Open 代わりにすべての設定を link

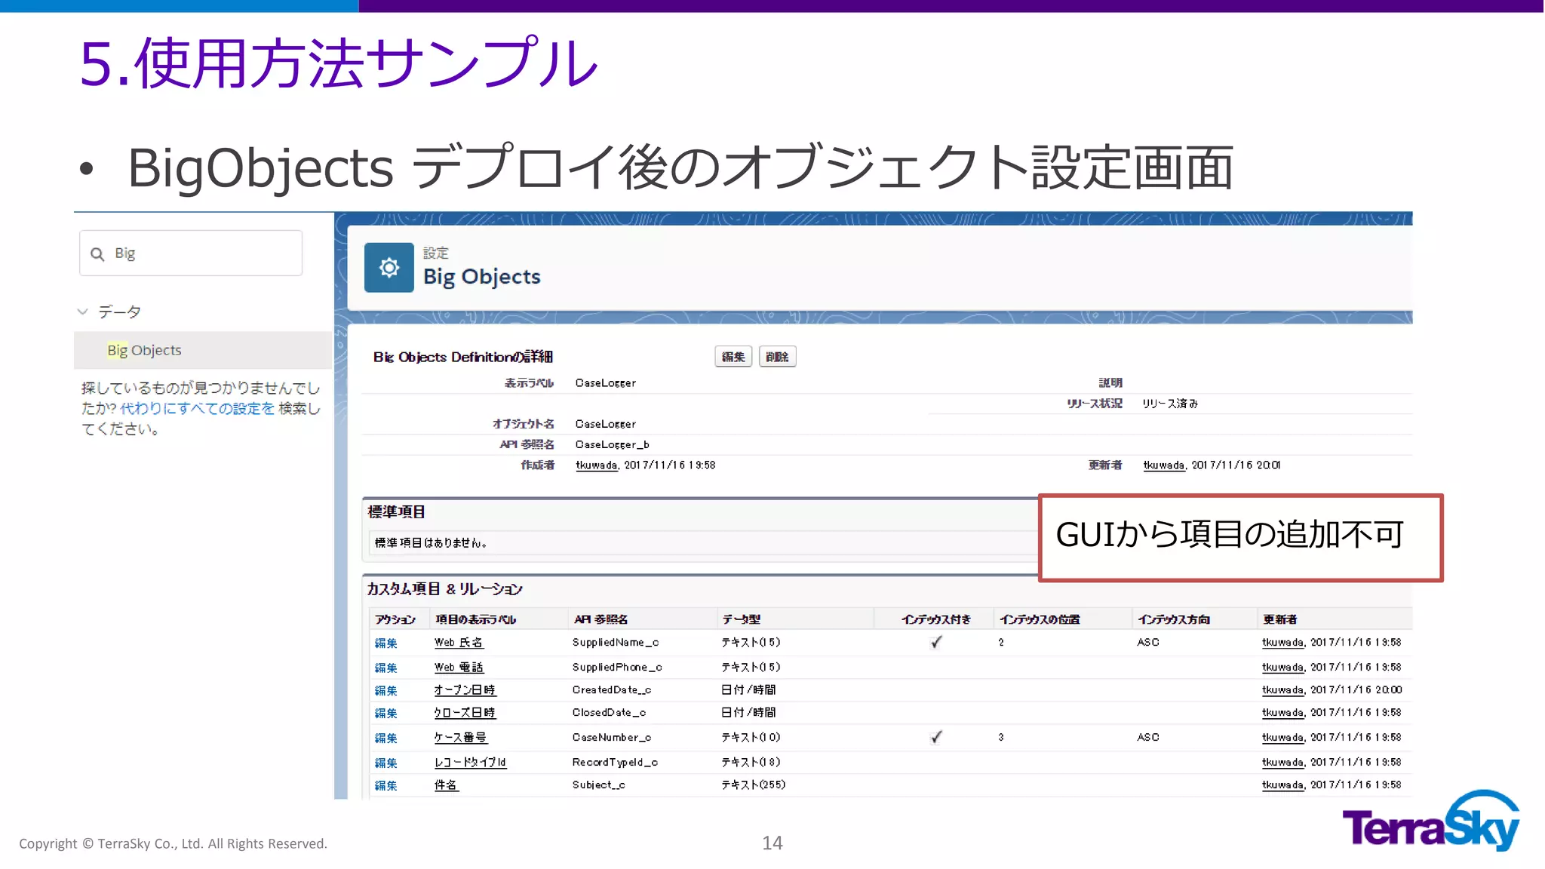pos(198,408)
